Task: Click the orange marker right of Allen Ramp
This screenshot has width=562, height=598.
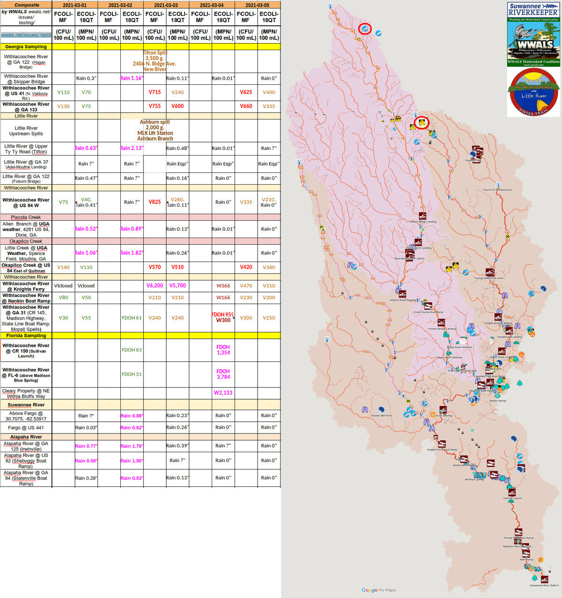Action: click(540, 560)
